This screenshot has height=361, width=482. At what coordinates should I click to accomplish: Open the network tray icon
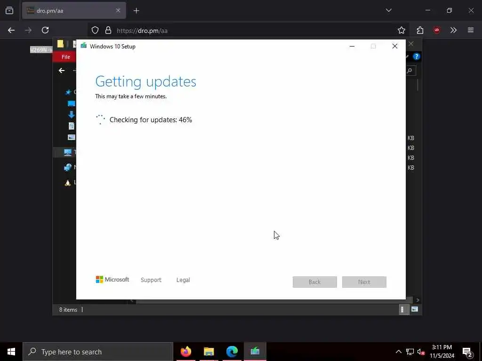click(x=410, y=352)
